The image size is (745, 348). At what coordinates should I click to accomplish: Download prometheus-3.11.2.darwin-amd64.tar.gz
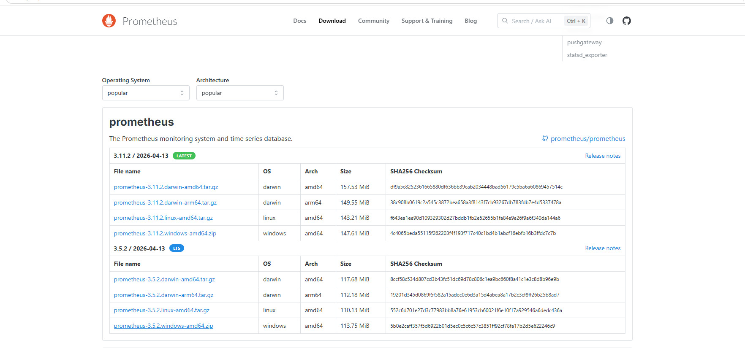tap(166, 187)
